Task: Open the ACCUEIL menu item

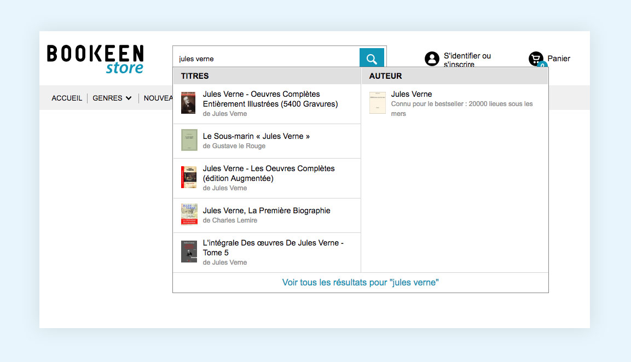Action: pos(67,98)
